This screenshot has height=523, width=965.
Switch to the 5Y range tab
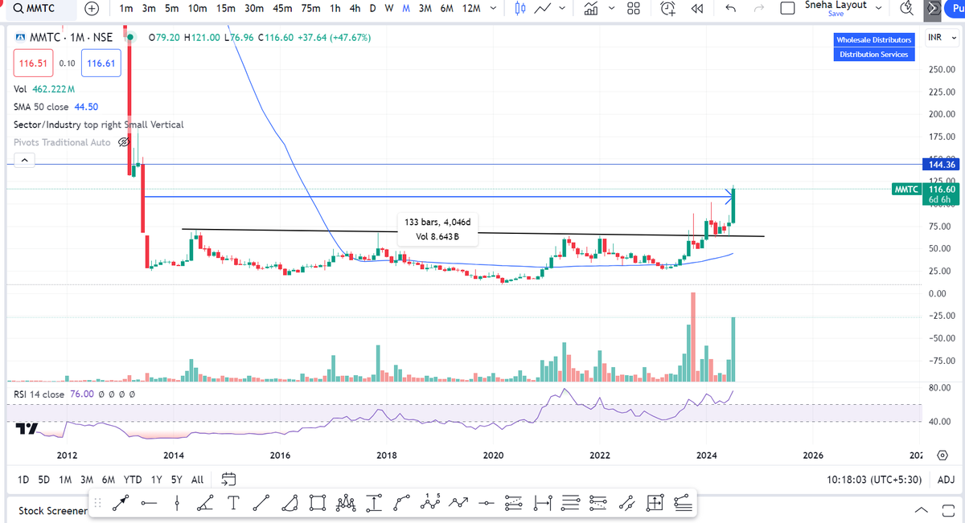pyautogui.click(x=176, y=479)
